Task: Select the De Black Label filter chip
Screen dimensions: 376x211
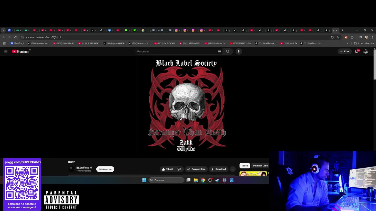Action: [260, 166]
